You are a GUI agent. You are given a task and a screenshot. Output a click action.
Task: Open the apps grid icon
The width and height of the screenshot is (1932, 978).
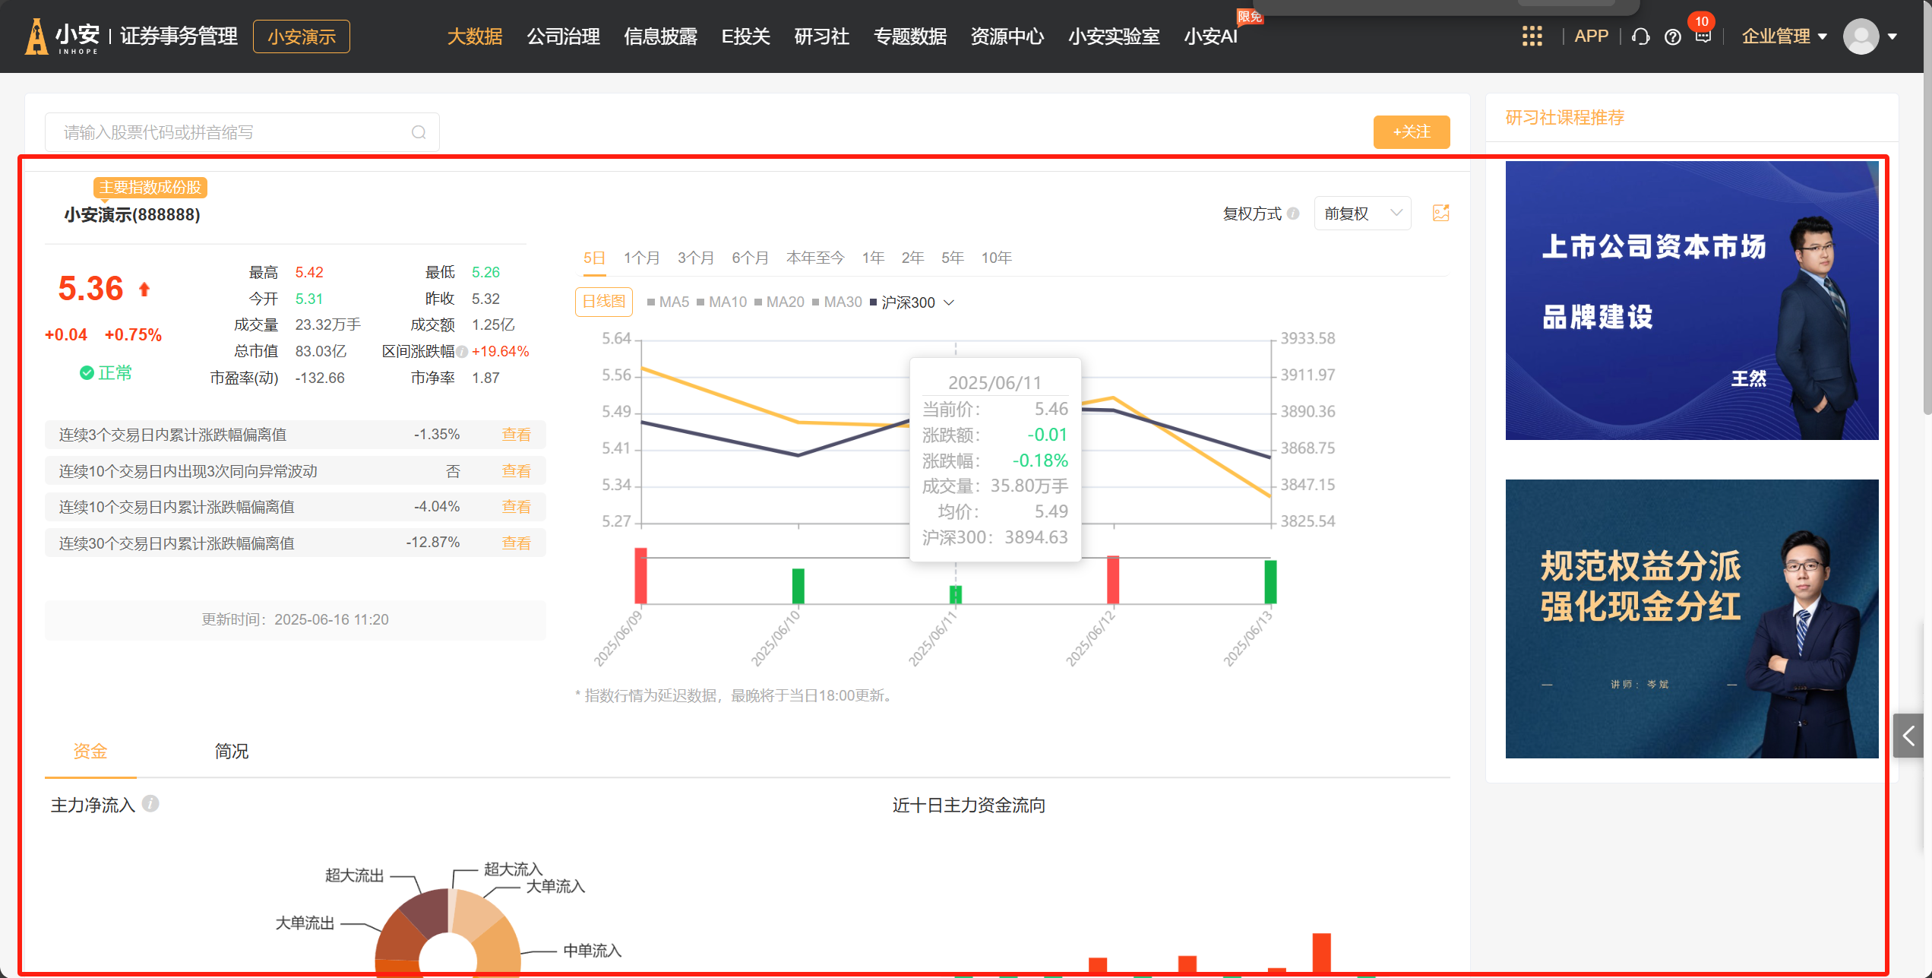pyautogui.click(x=1532, y=36)
